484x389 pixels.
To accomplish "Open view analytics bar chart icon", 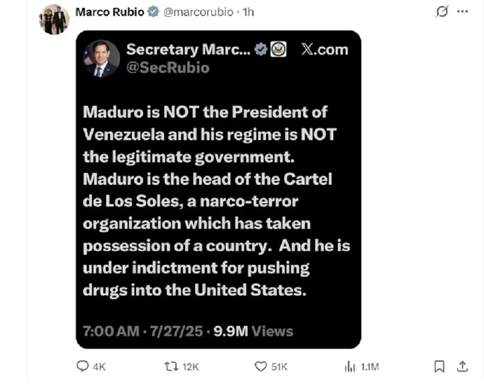I will 350,366.
